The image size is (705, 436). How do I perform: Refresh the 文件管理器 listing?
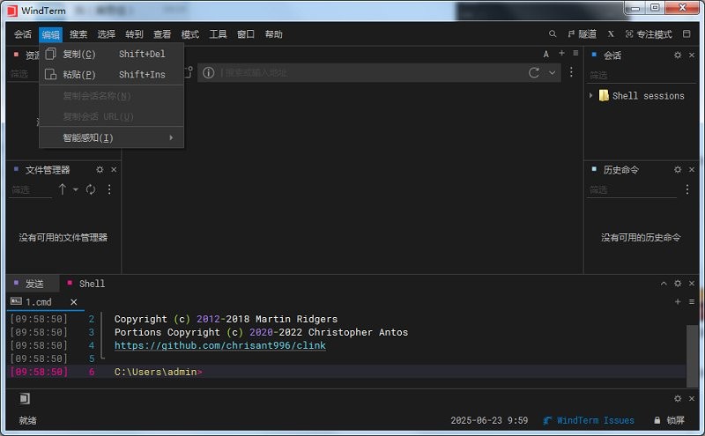91,189
